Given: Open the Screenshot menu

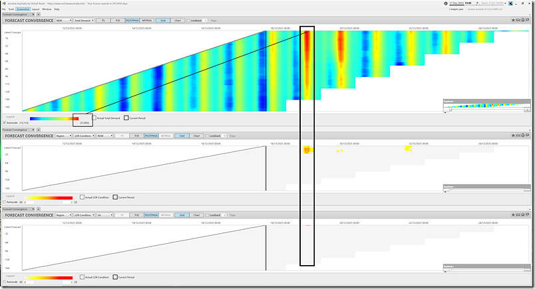Looking at the screenshot, I should [x=23, y=9].
